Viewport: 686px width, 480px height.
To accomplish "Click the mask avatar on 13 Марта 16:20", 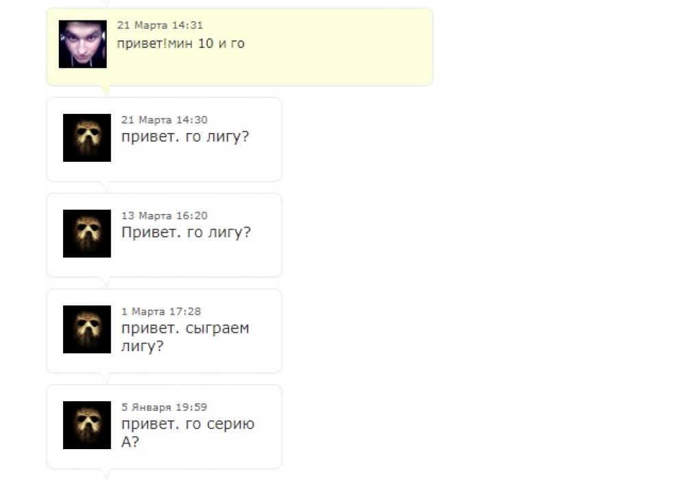I will [x=87, y=233].
